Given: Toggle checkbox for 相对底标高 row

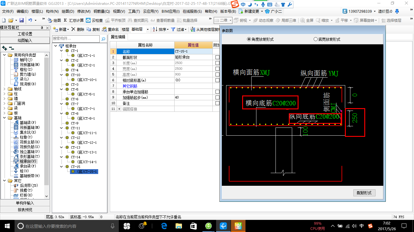Looking at the screenshot, I should (x=217, y=80).
